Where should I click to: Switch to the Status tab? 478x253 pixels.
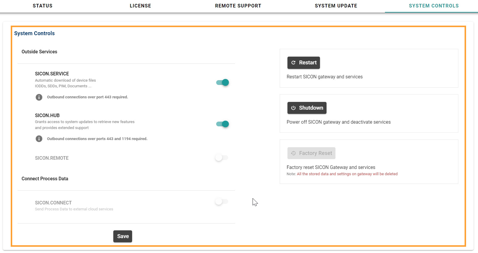[43, 6]
